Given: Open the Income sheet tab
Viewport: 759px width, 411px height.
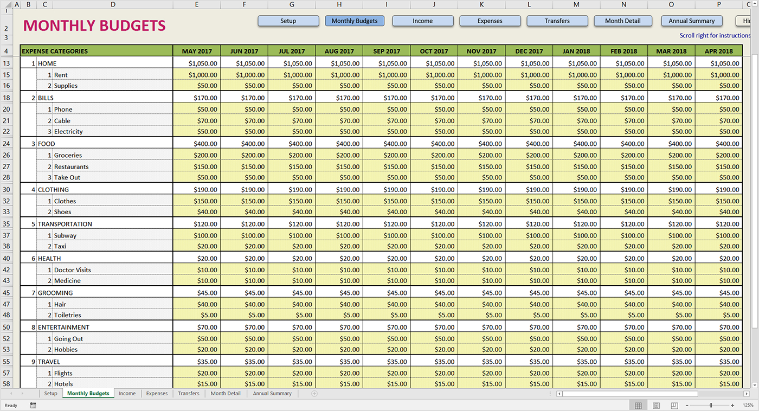Looking at the screenshot, I should point(127,394).
